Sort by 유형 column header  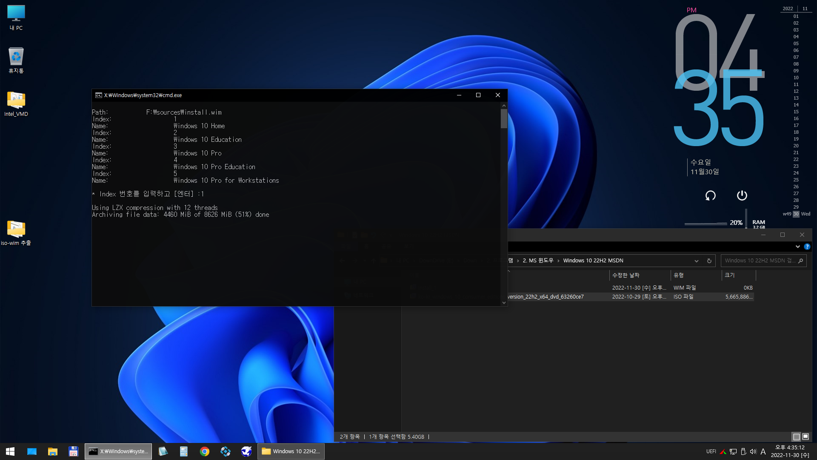click(696, 275)
